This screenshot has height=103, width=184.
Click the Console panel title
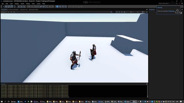point(3,84)
